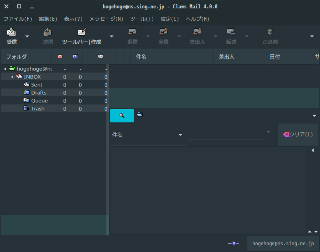Open the dropdown arrow beside 受信
Screen dimensions: 320x252
tap(27, 36)
